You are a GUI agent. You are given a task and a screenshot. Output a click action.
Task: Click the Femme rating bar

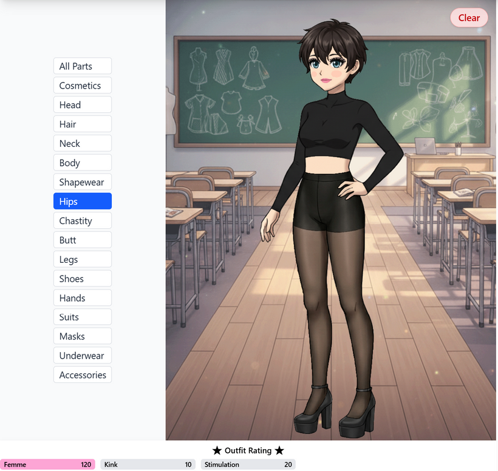point(47,464)
